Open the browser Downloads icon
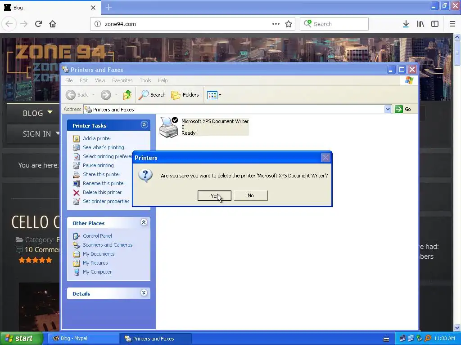The image size is (461, 345). 406,24
